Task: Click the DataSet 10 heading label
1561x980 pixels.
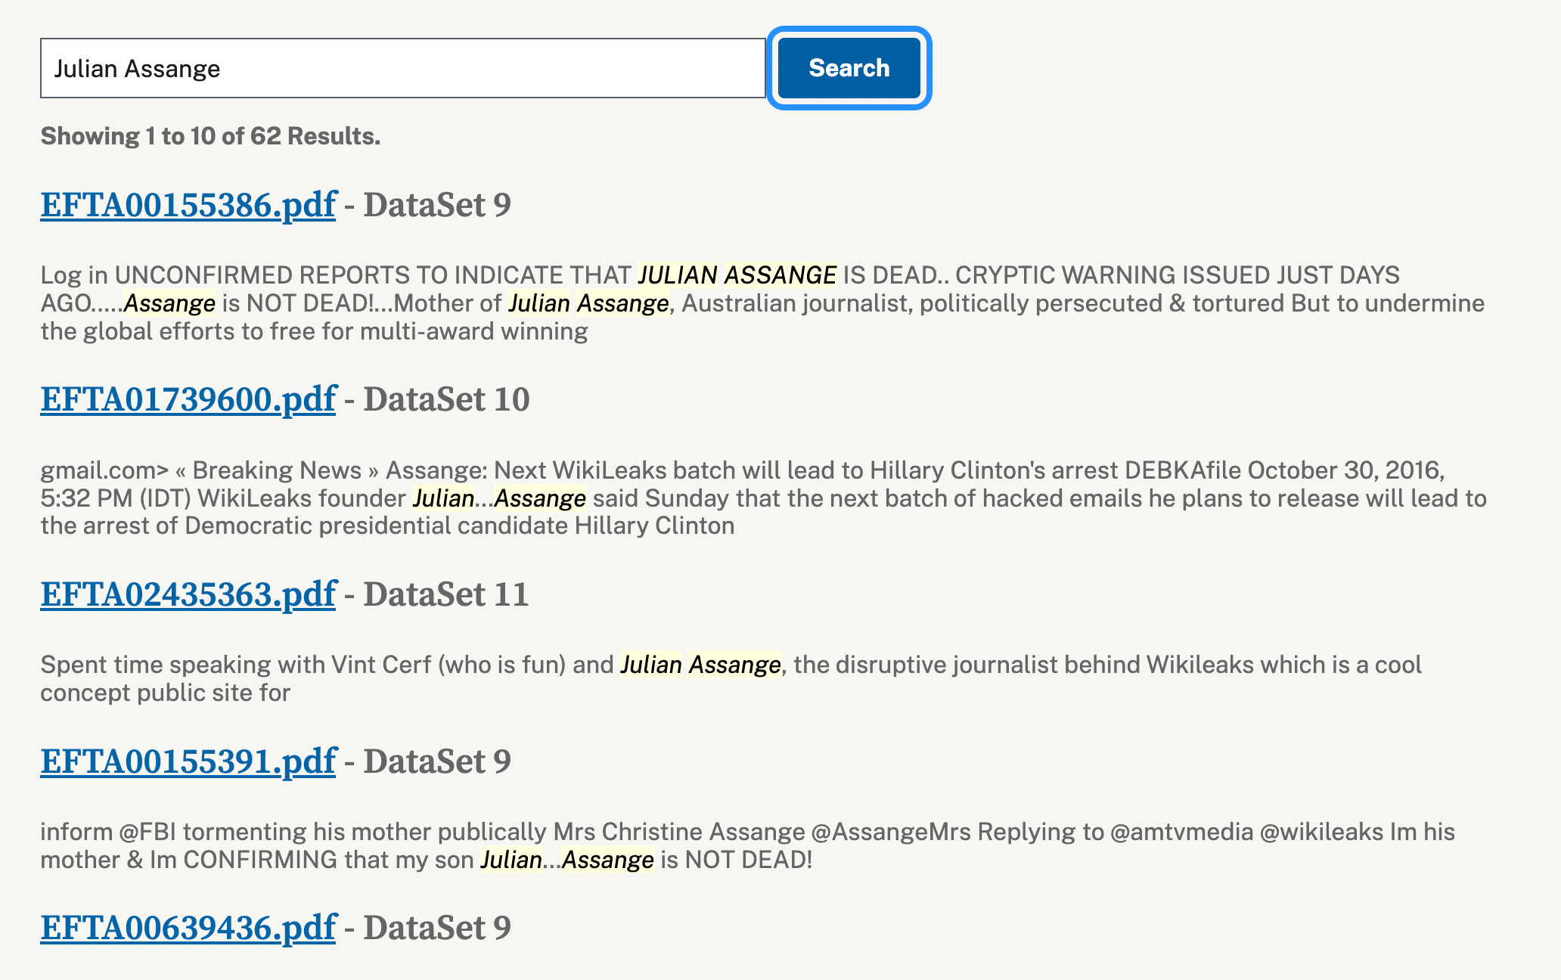Action: pos(446,399)
